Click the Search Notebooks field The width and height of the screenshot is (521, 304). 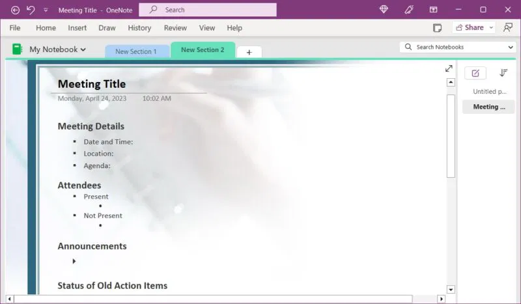point(458,47)
